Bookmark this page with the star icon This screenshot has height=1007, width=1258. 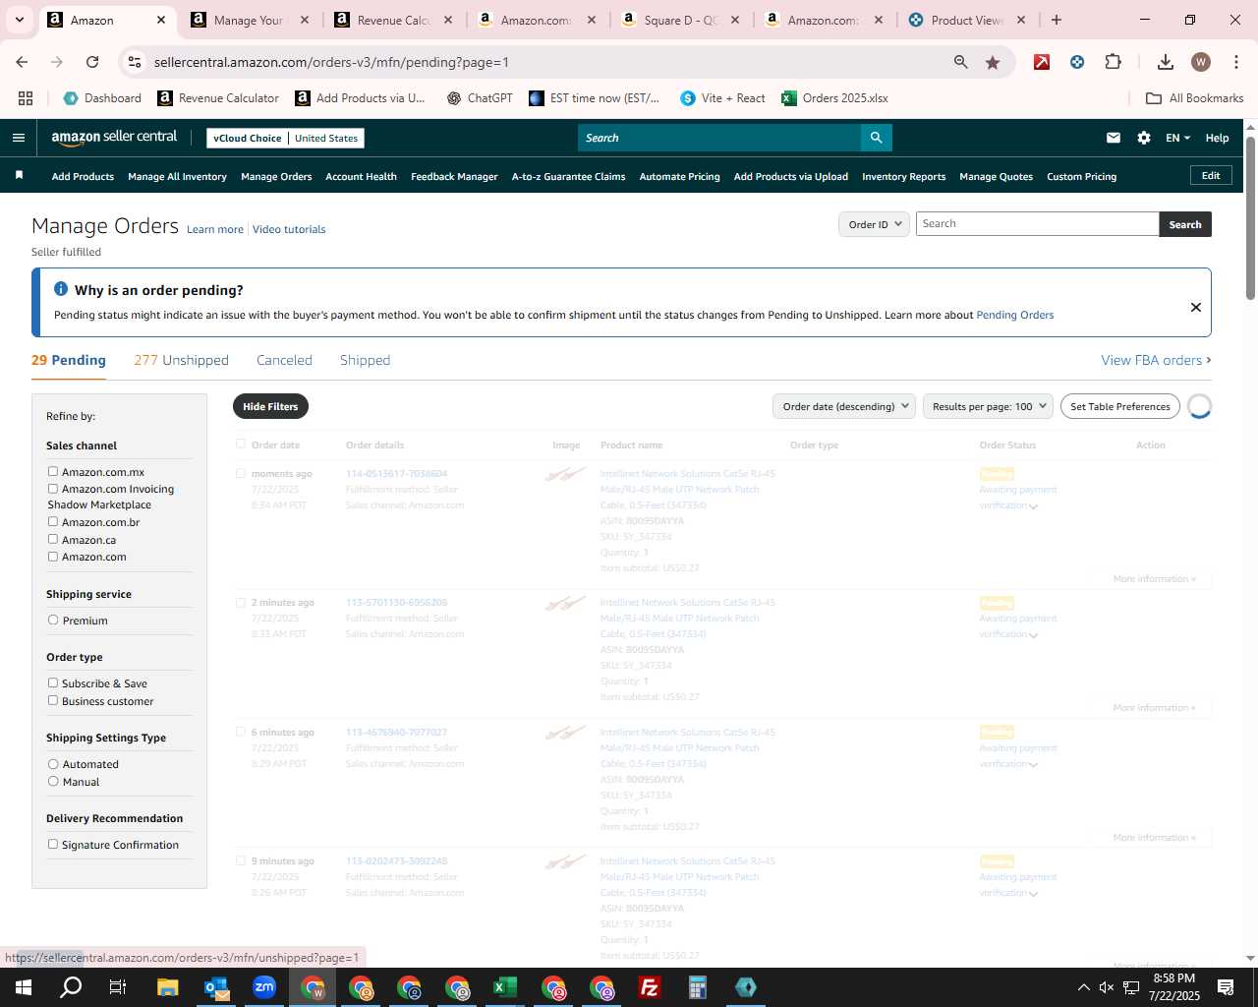[993, 62]
